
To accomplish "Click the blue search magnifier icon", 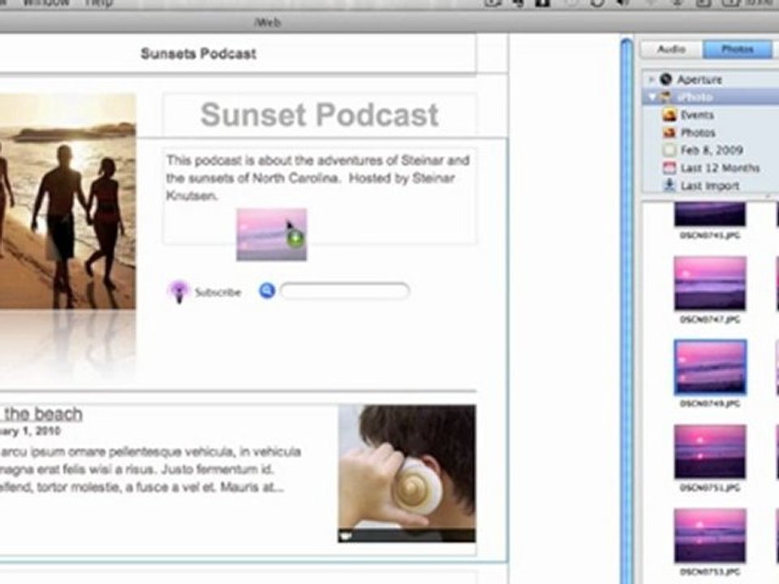I will pyautogui.click(x=267, y=290).
